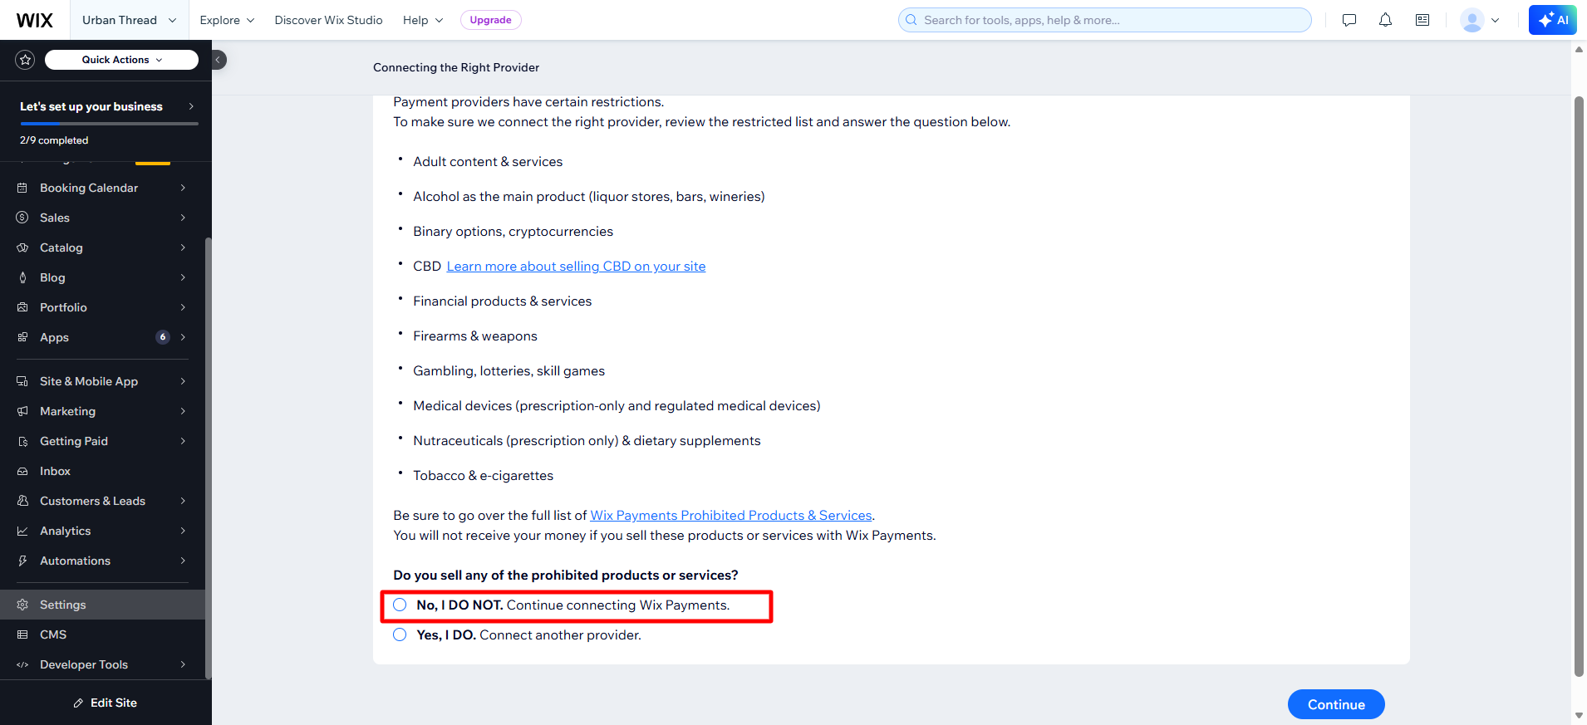Launch the AI assistant button
The height and width of the screenshot is (725, 1587).
click(x=1553, y=20)
